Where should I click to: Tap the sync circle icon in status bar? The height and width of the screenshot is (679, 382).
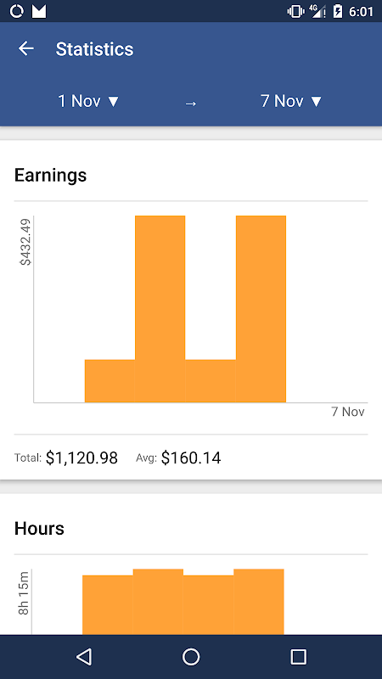pos(16,11)
